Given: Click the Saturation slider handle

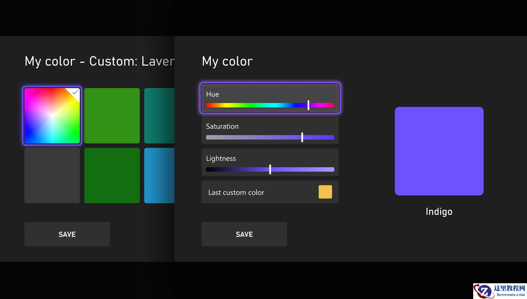Looking at the screenshot, I should 302,137.
